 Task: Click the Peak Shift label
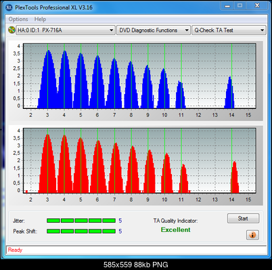pos(25,231)
